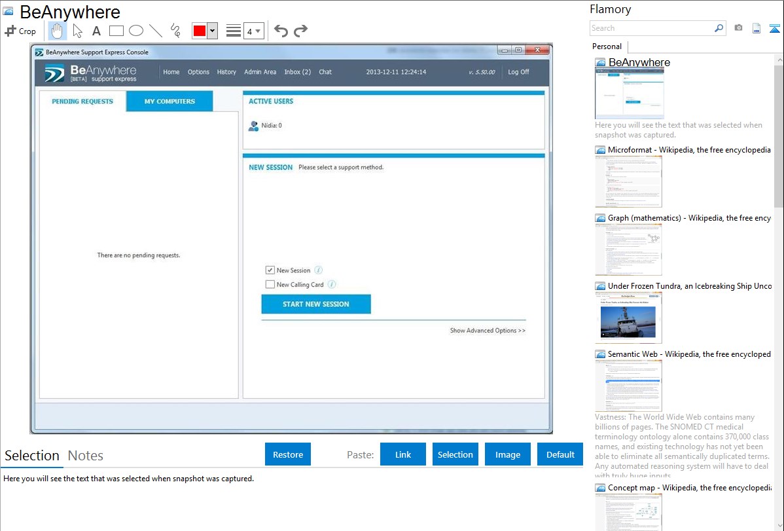Open the Home menu in console

tap(171, 72)
